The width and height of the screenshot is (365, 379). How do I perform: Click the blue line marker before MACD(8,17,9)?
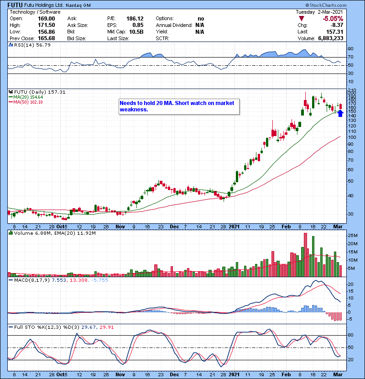pyautogui.click(x=10, y=280)
